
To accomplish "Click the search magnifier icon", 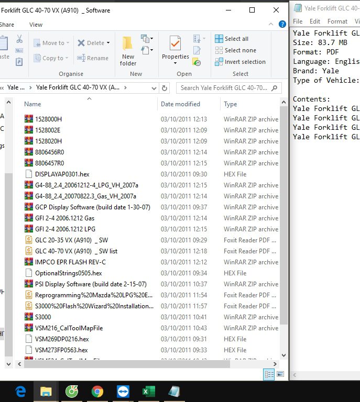I will click(274, 88).
